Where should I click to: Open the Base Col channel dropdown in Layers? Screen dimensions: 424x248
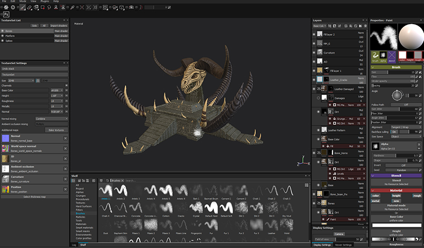tap(319, 26)
